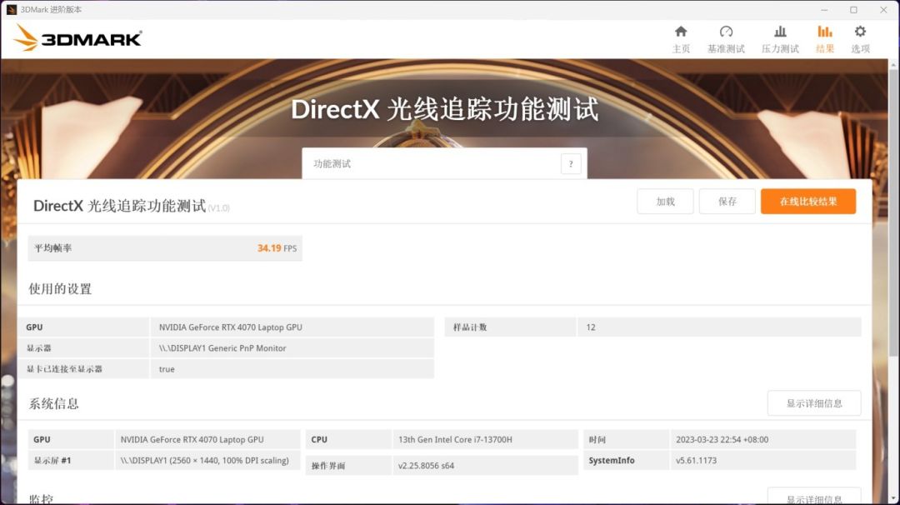Click the 时间 label cell
900x505 pixels.
click(626, 439)
